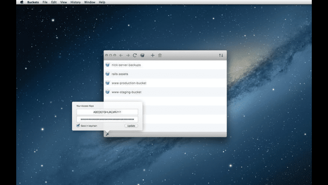
Task: Click bucket icon beside rails-assets
Action: [x=107, y=74]
